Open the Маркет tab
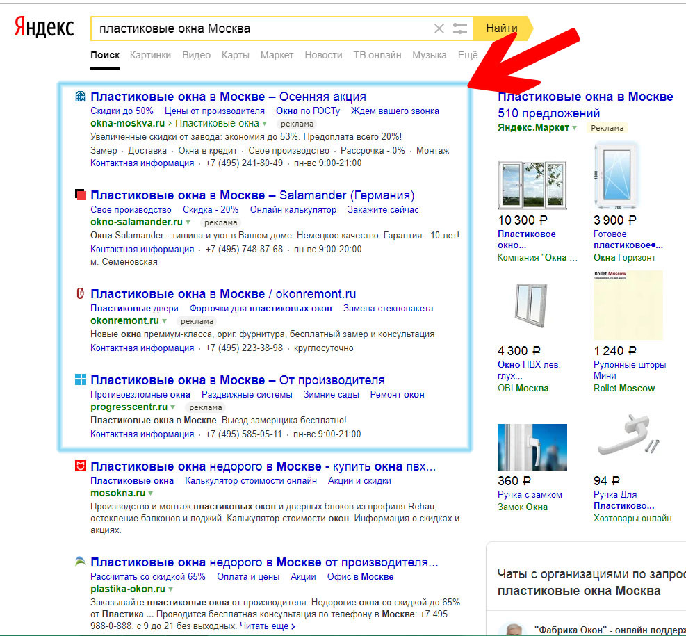 [x=277, y=55]
